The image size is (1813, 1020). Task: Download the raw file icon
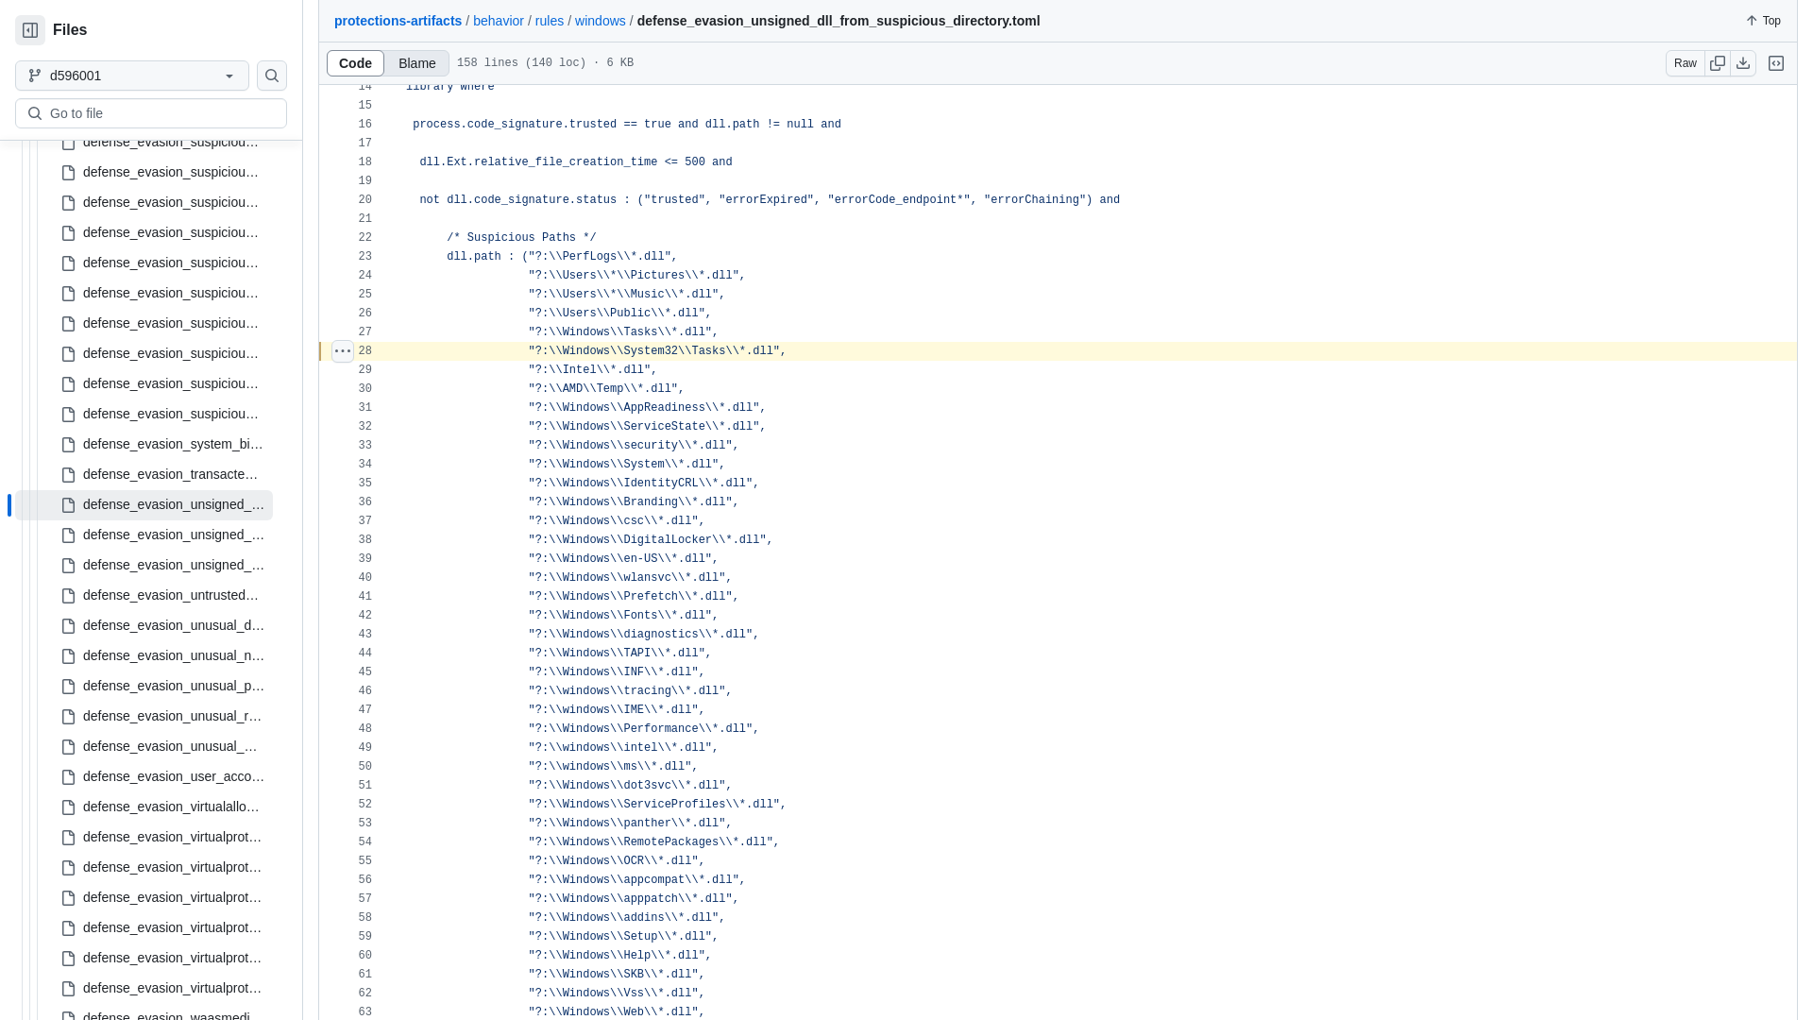pyautogui.click(x=1743, y=63)
